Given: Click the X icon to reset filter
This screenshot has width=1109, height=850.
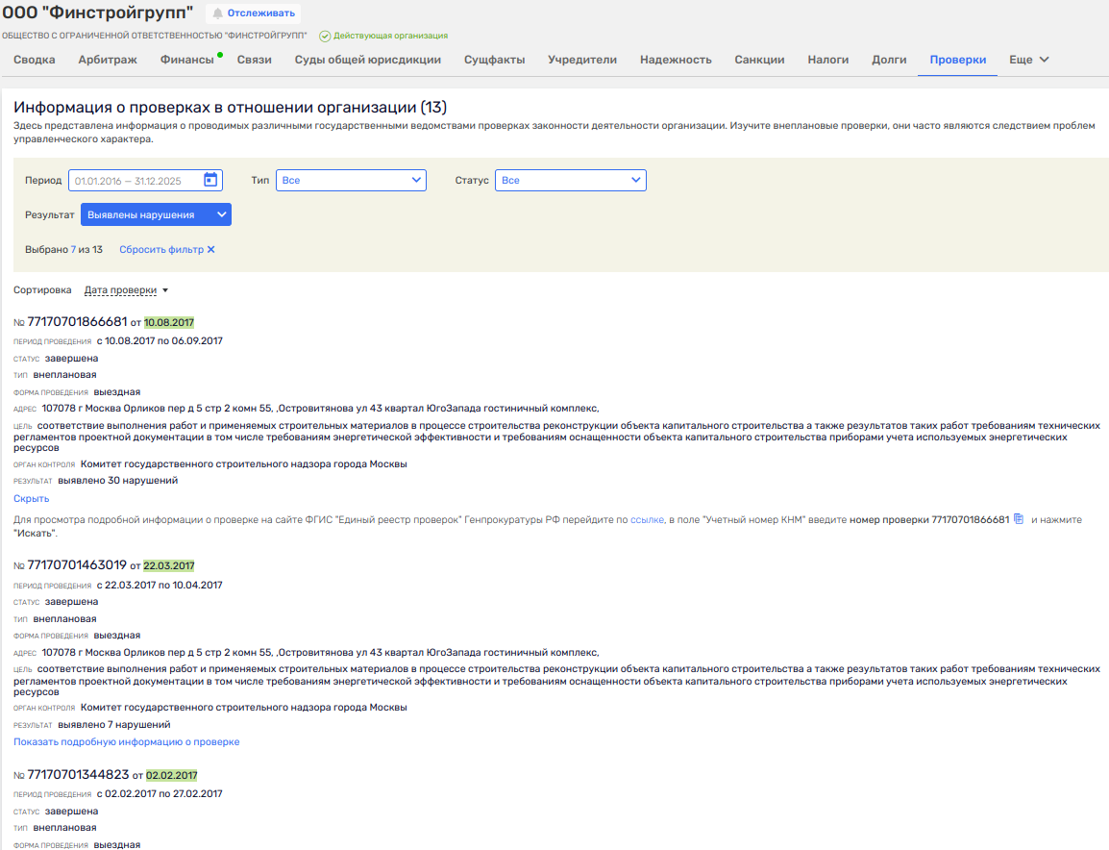Looking at the screenshot, I should 210,250.
